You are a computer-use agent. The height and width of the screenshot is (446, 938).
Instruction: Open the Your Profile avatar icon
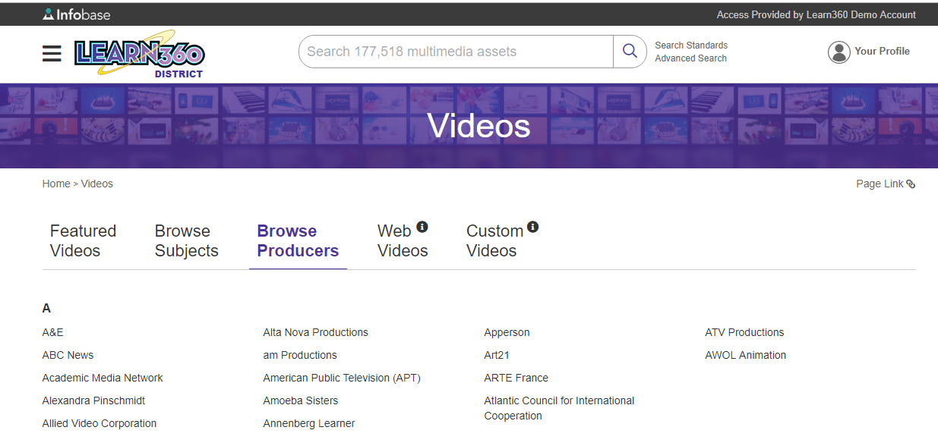[839, 52]
